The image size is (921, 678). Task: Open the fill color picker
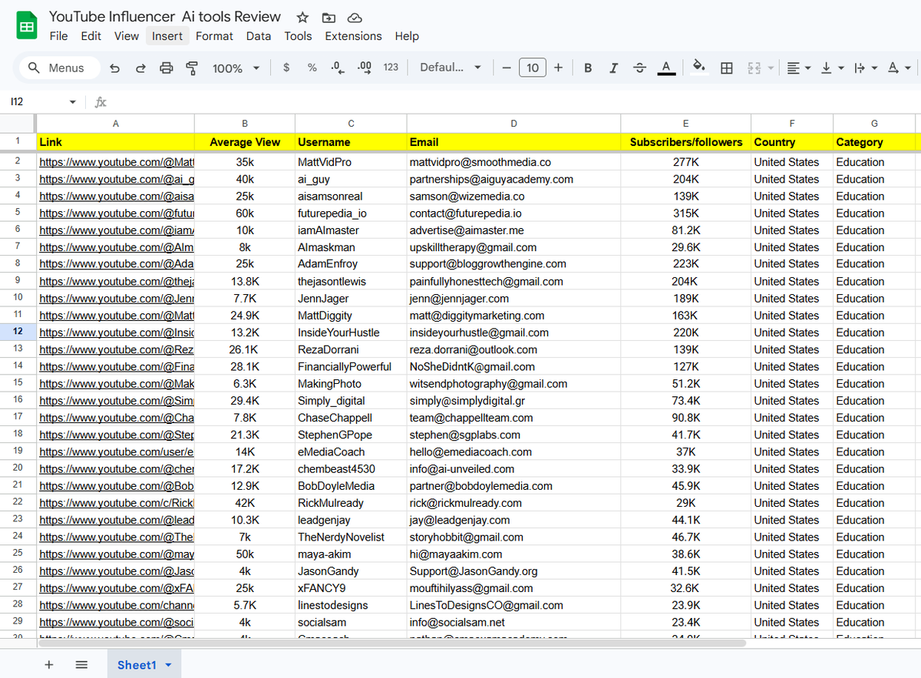698,68
